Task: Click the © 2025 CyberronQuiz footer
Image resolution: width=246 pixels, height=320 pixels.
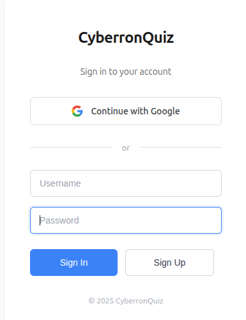Action: pos(126,301)
